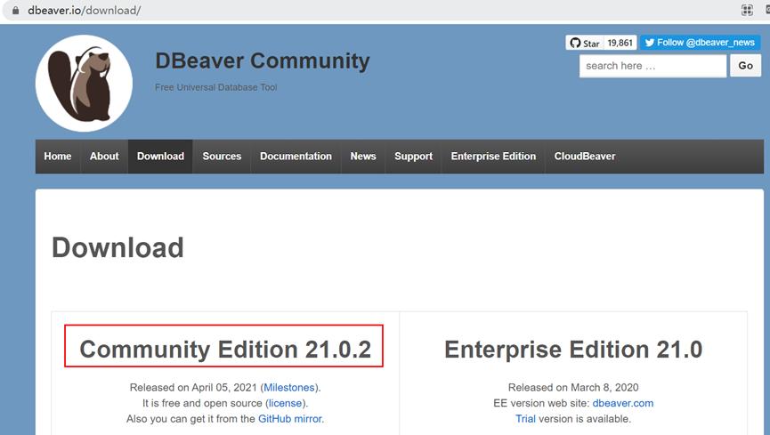Click the DBeaver beaver logo
770x435 pixels.
click(84, 83)
